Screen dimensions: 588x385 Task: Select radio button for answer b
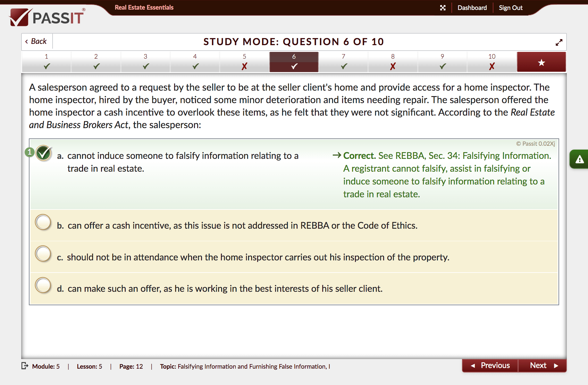43,222
